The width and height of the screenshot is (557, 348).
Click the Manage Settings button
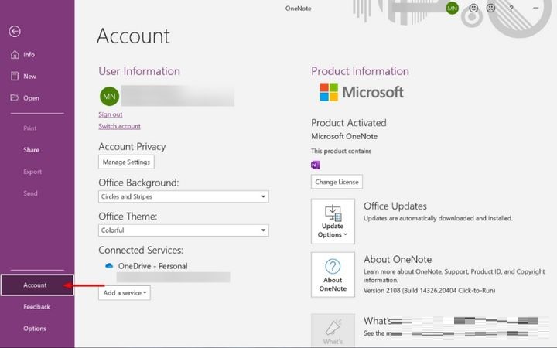click(x=126, y=162)
